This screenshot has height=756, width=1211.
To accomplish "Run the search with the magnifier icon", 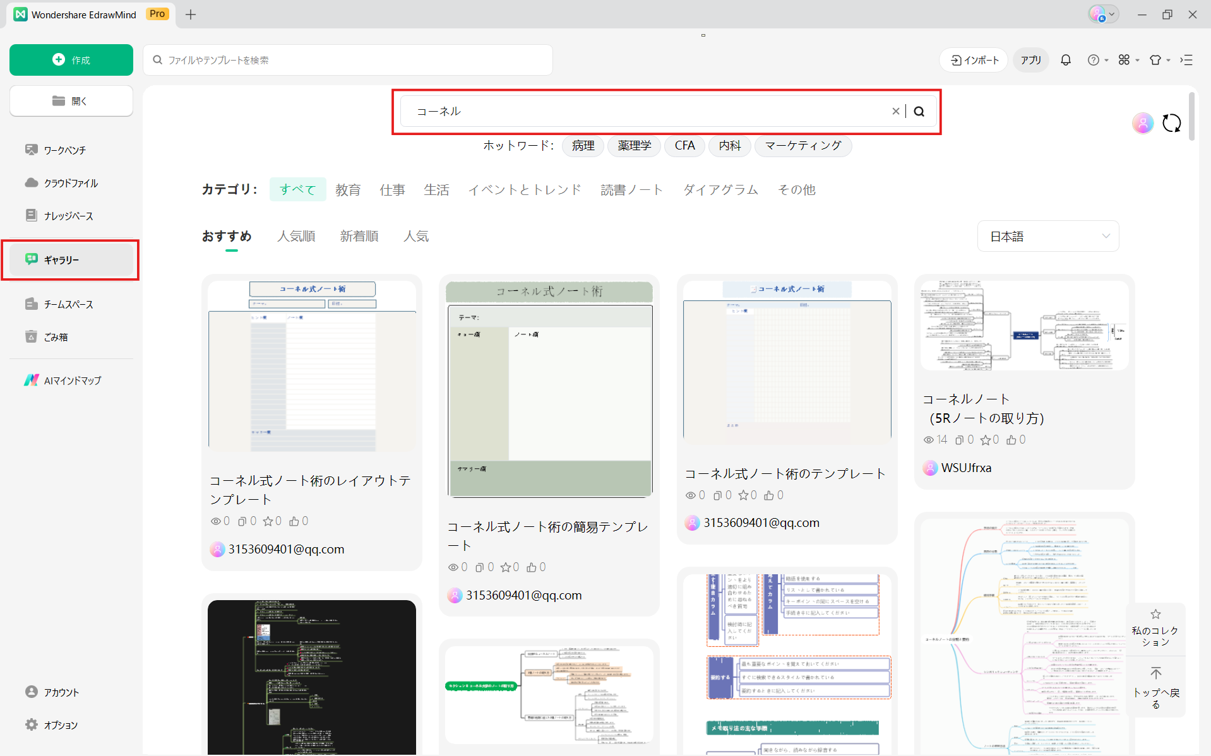I will (x=919, y=111).
